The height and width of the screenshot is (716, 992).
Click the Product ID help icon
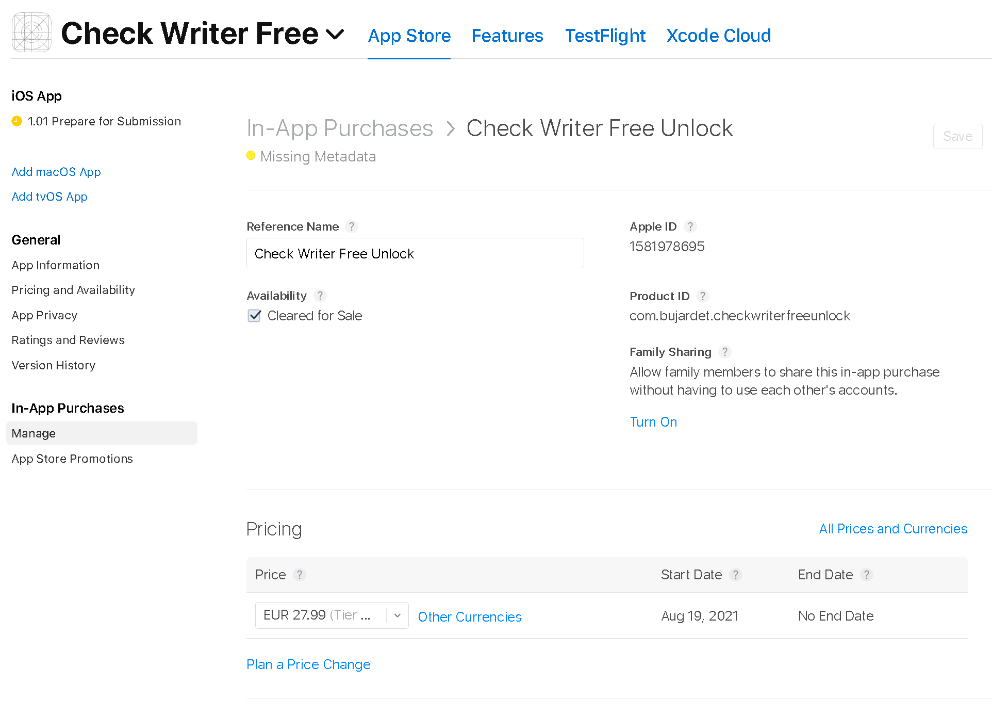pos(702,296)
